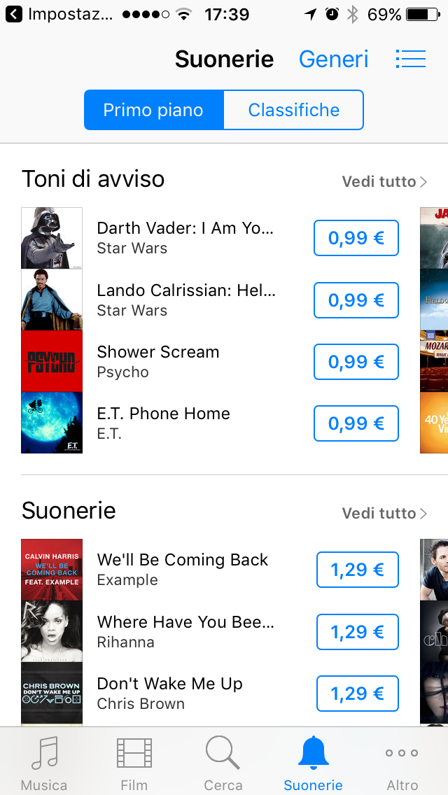Buy Darth Vader tone for 0,99 €
Viewport: 448px width, 795px height.
[x=356, y=238]
